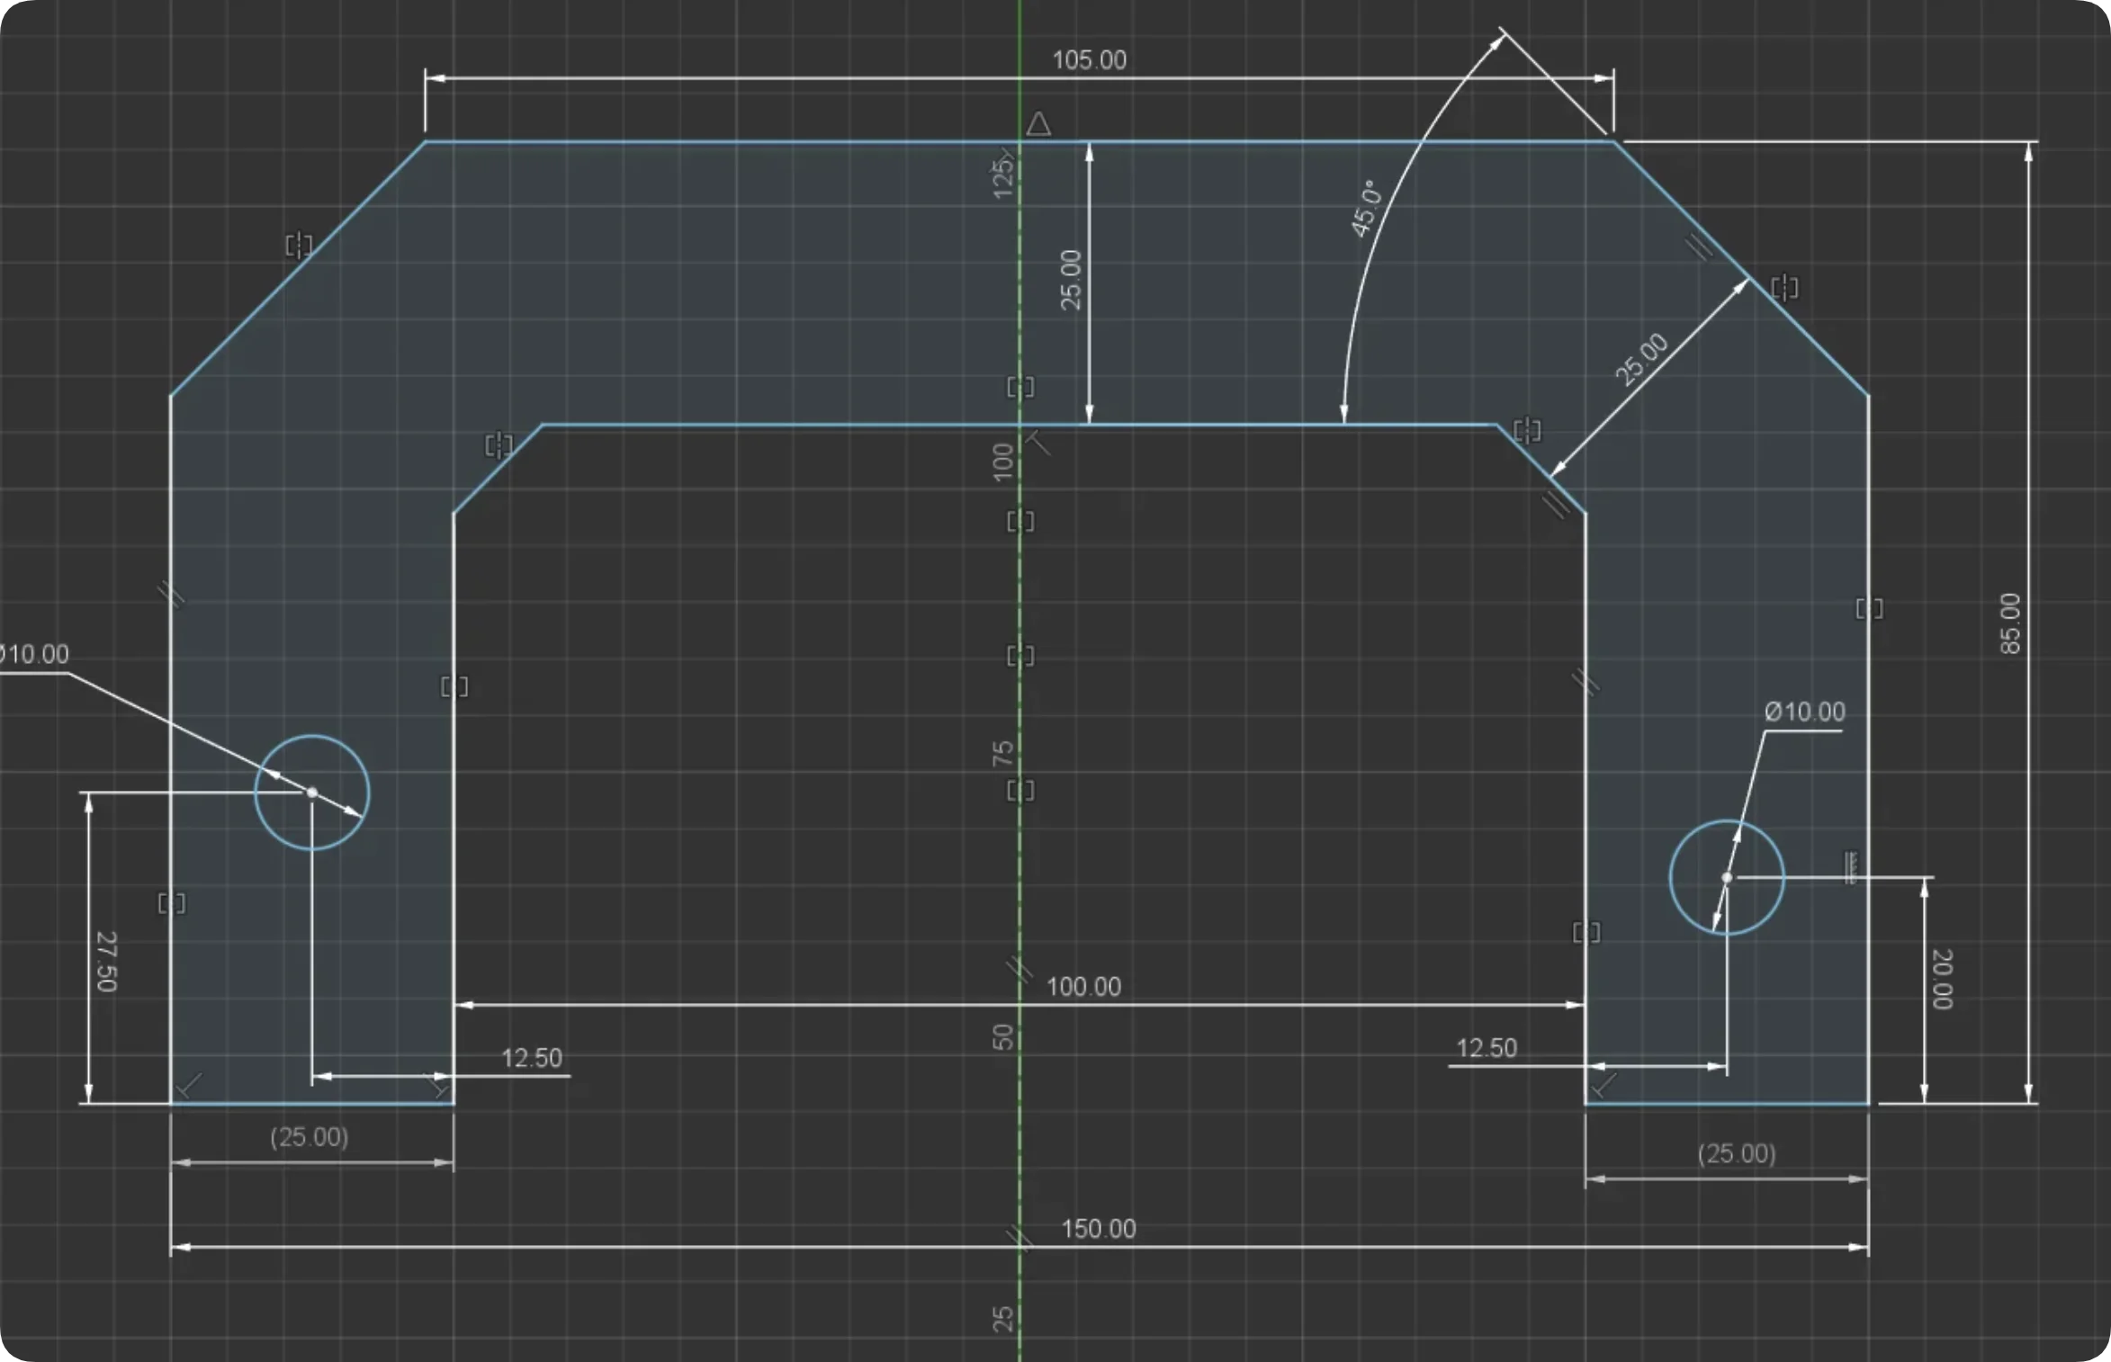Select the 27.50 hole height dimension

click(106, 962)
